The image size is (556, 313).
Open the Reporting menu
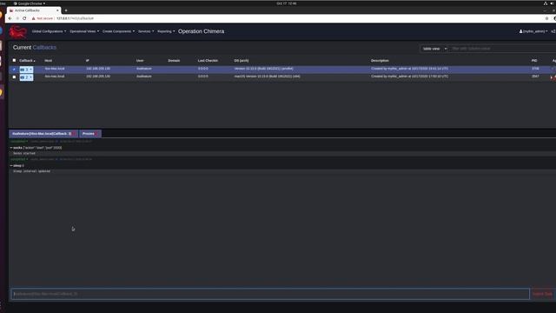point(166,31)
